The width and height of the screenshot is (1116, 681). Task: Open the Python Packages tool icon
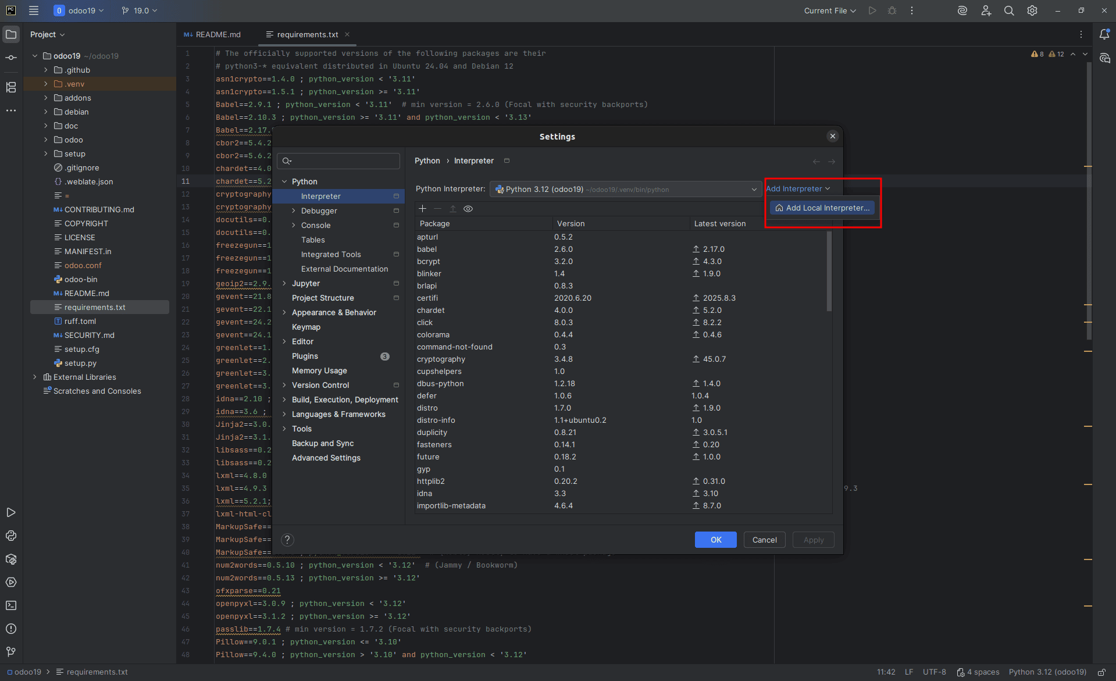click(11, 559)
